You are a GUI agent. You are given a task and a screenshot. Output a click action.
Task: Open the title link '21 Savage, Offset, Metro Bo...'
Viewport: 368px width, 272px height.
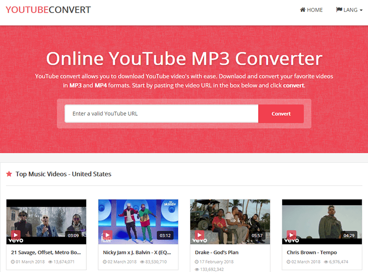point(46,252)
